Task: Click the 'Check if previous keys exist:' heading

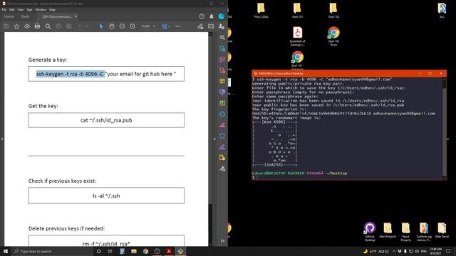Action: click(62, 181)
